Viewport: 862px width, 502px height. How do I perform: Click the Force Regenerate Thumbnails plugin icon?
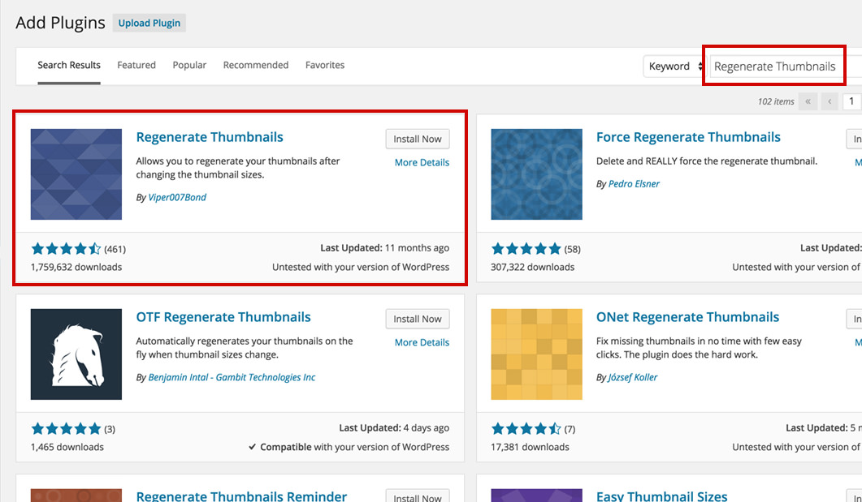tap(536, 174)
